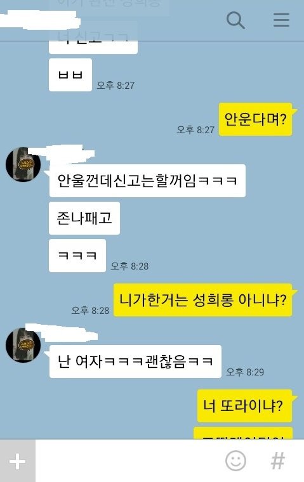Tap the 오후 8:29 timestamp
The image size is (304, 482).
point(245,372)
